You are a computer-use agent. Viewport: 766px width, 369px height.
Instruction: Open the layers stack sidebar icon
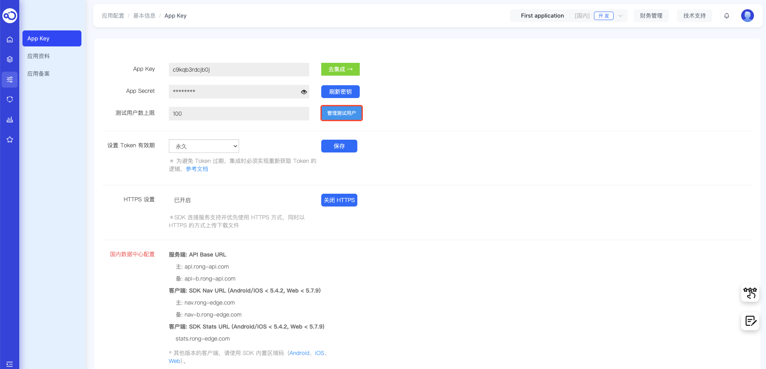[10, 59]
